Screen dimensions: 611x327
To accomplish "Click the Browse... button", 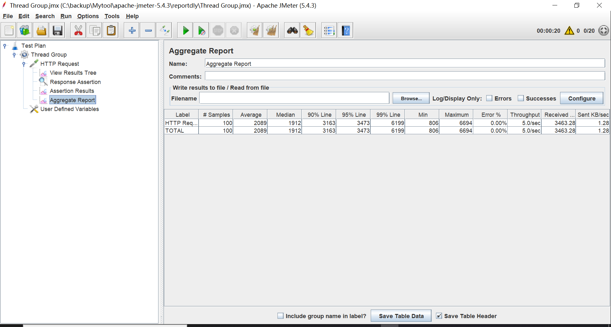I will click(411, 98).
